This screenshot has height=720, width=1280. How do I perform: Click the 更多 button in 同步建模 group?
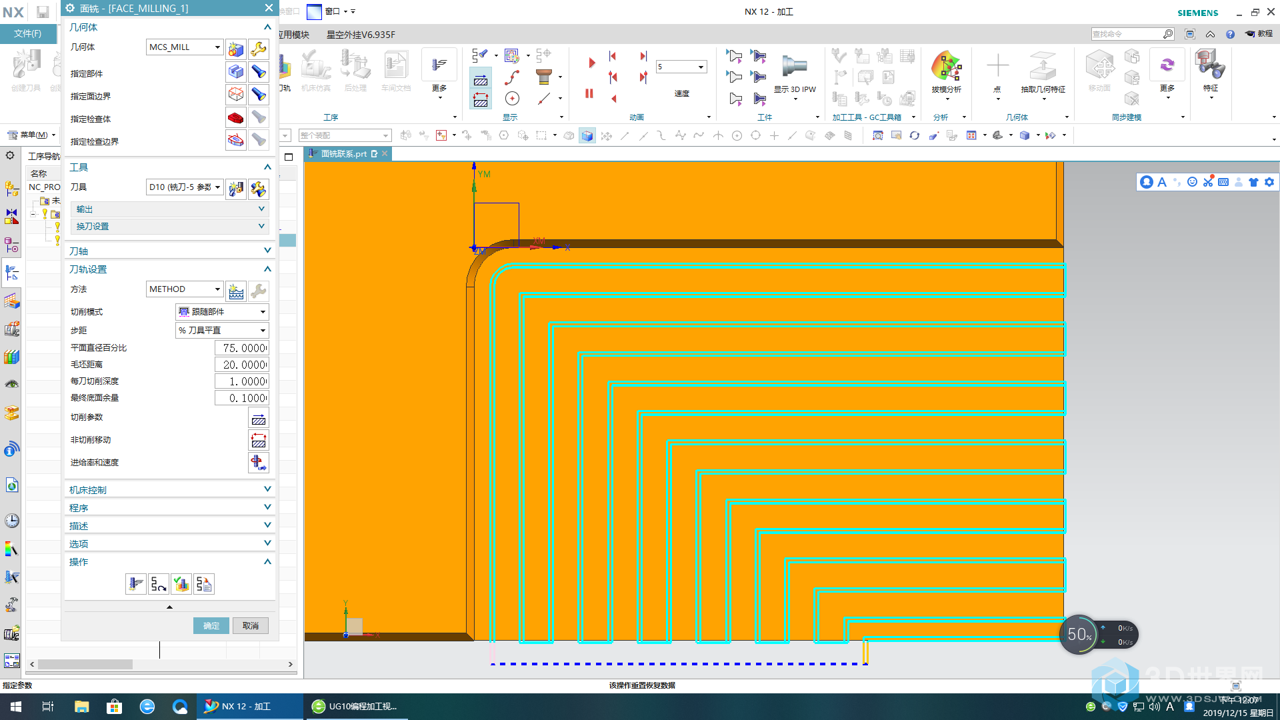[x=1167, y=75]
